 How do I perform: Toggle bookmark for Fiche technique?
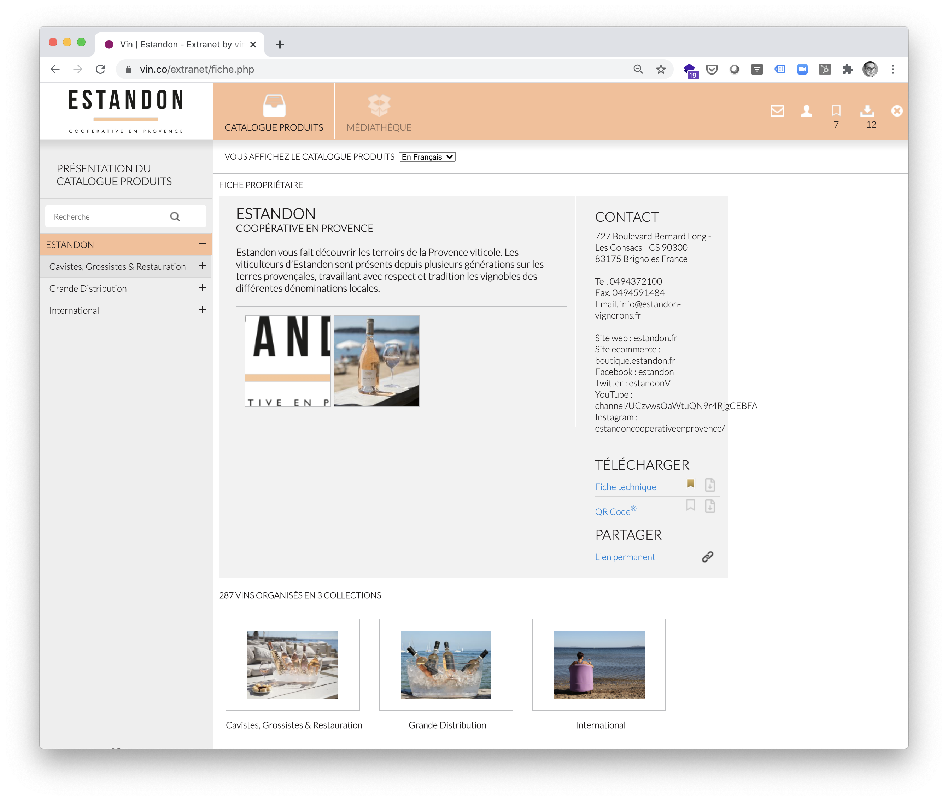690,484
